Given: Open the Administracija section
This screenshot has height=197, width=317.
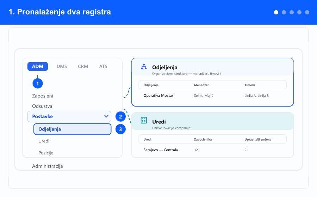Looking at the screenshot, I should 47,166.
